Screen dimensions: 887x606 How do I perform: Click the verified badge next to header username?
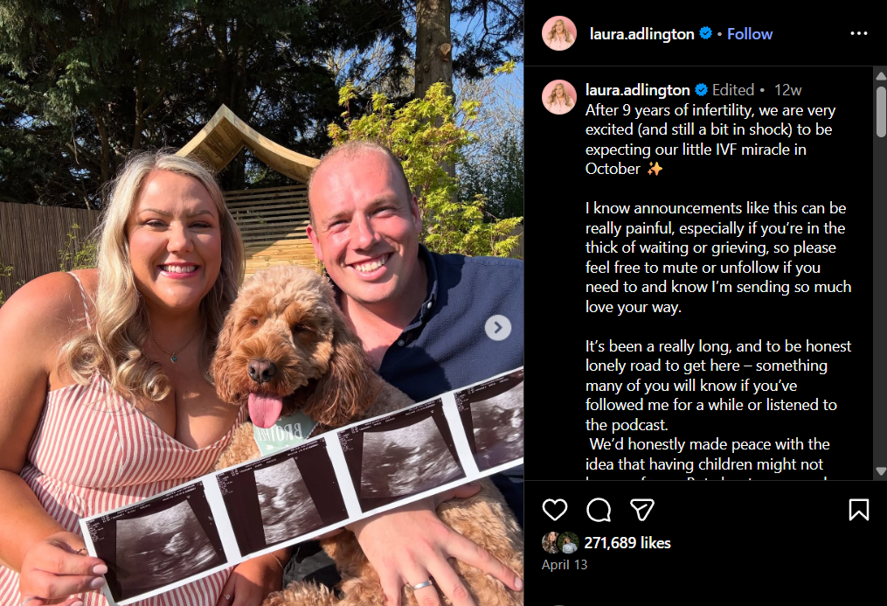tap(705, 33)
